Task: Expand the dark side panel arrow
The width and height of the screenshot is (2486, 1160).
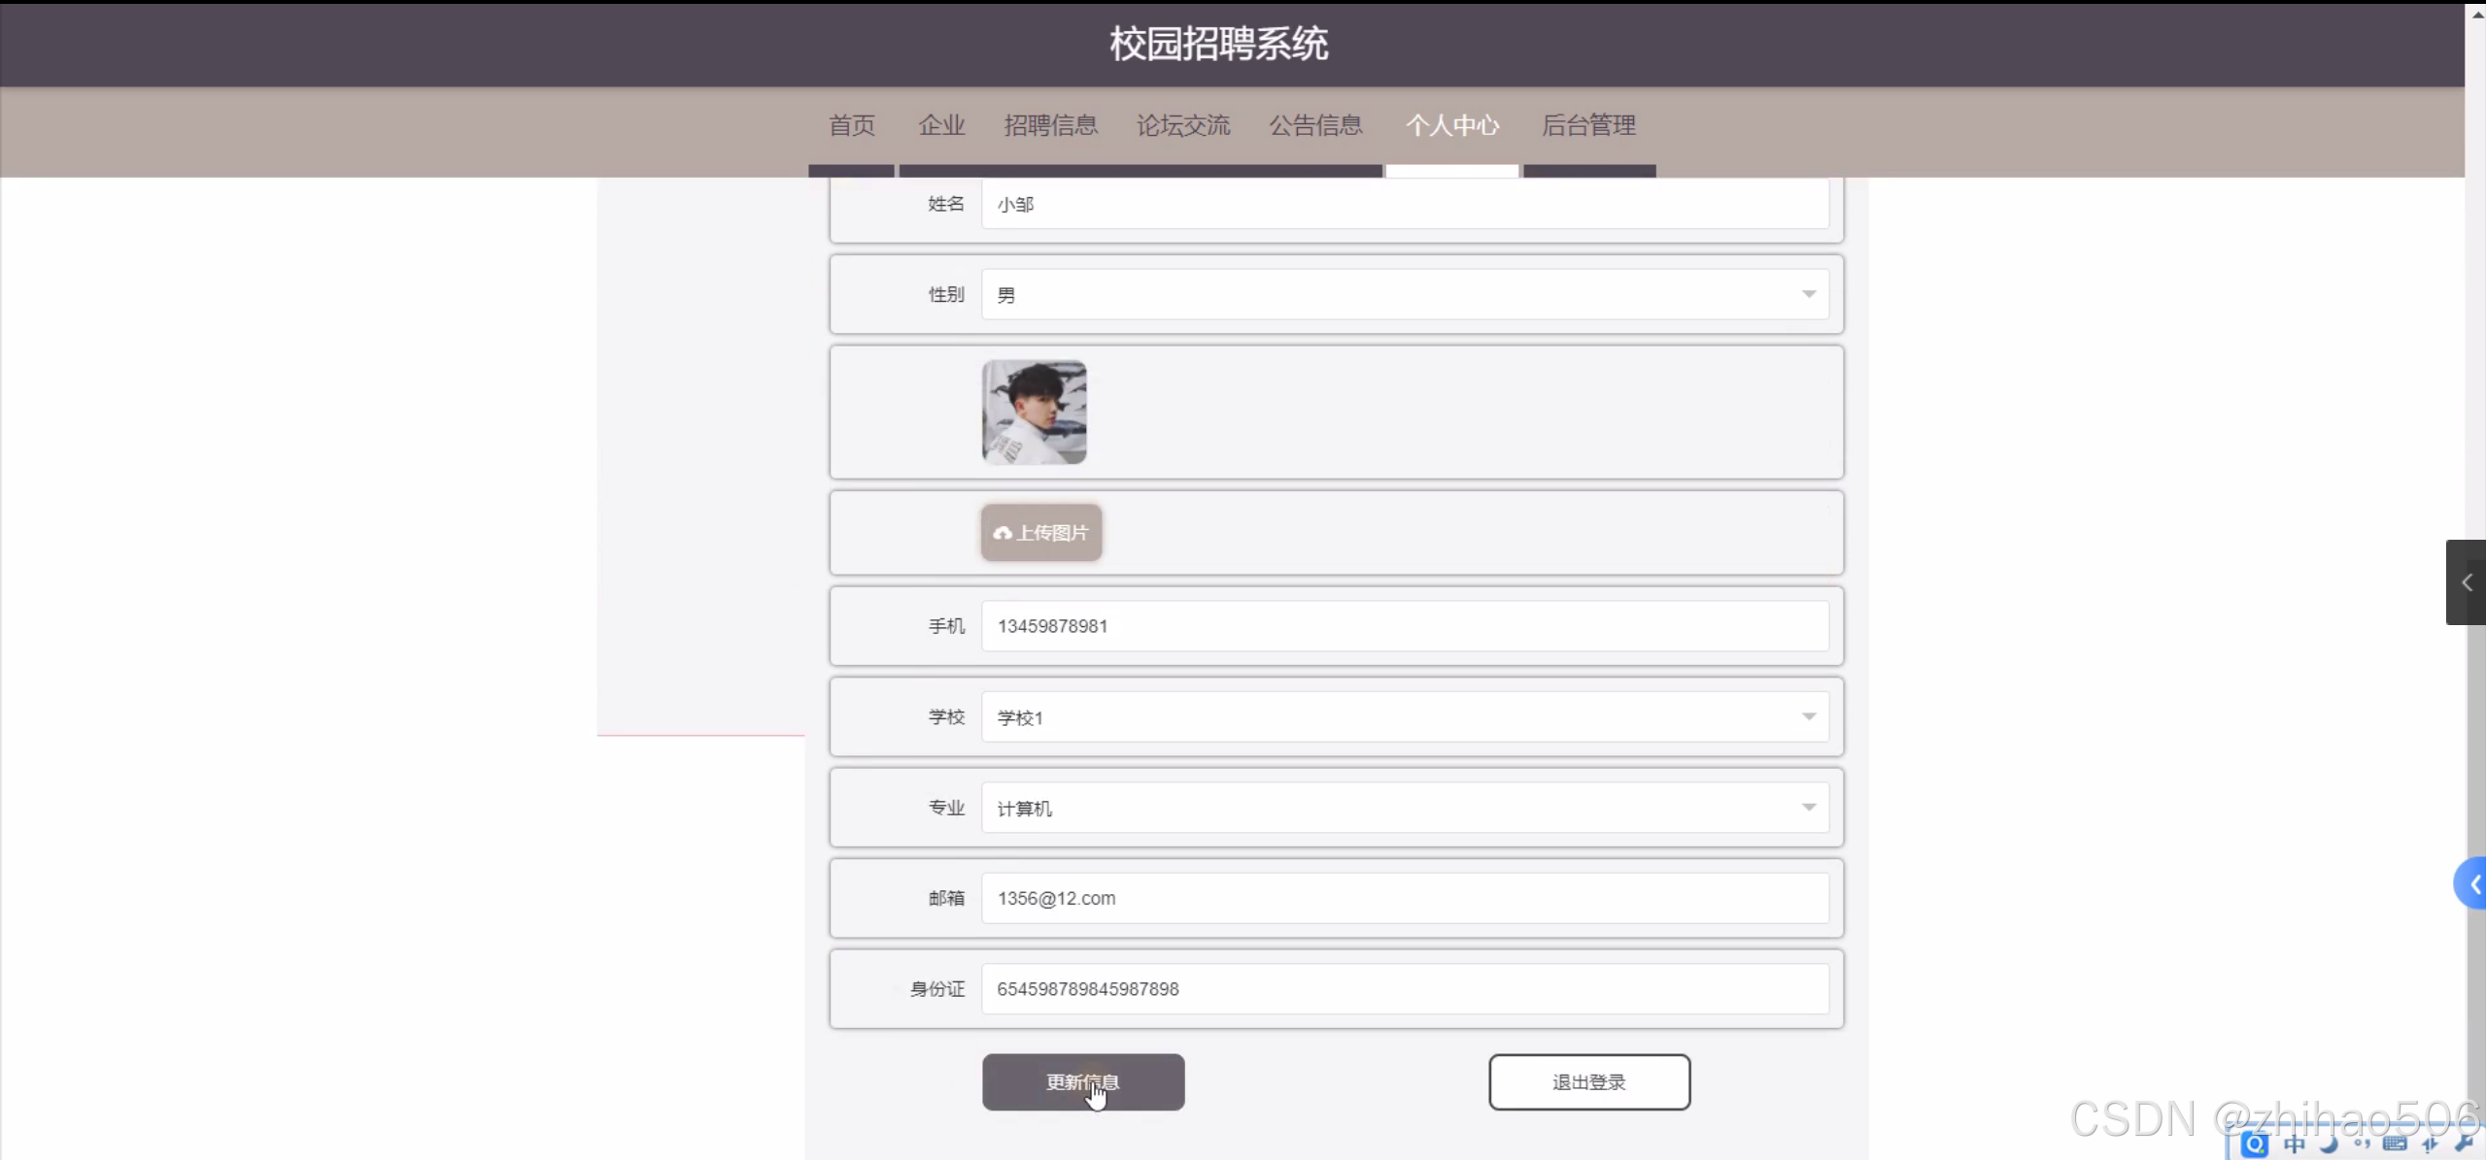Action: (x=2466, y=582)
